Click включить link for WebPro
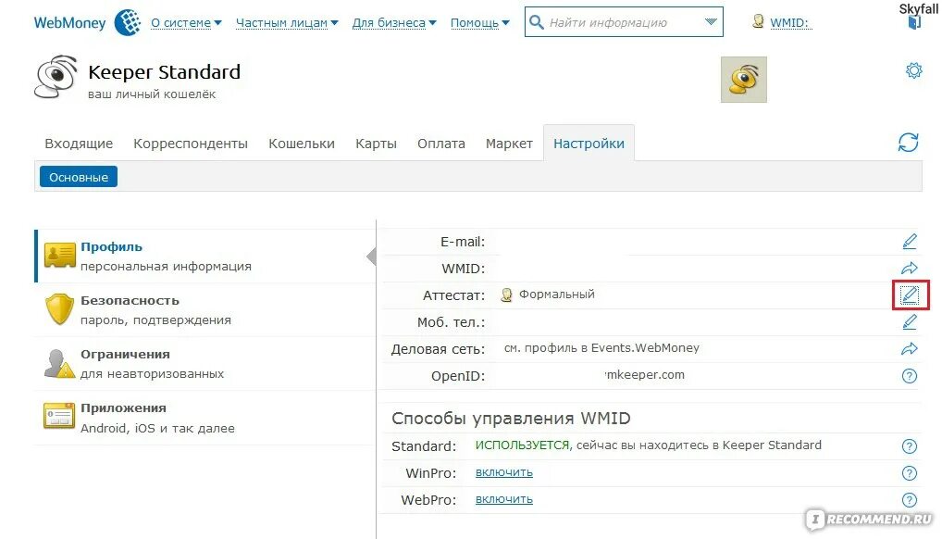 click(504, 499)
